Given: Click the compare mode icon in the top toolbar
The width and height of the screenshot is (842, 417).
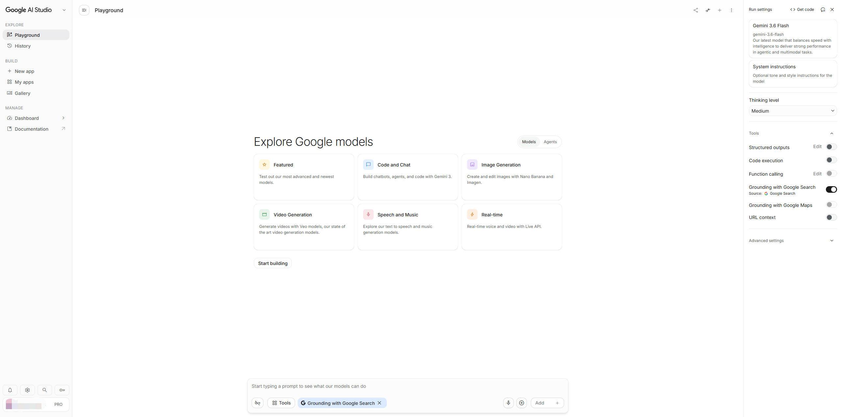Looking at the screenshot, I should [x=707, y=10].
